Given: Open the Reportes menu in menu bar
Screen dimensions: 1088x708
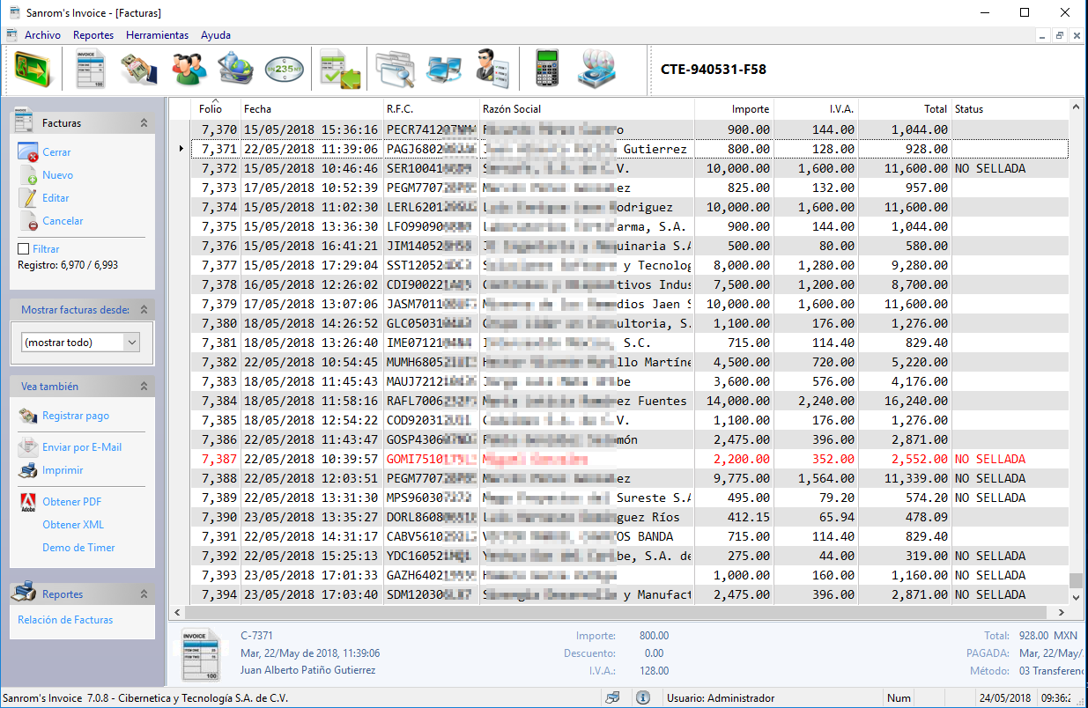Looking at the screenshot, I should click(93, 35).
